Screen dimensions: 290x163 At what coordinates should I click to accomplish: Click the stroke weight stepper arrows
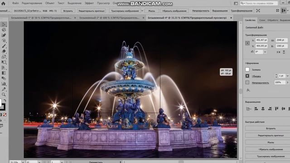[276, 76]
